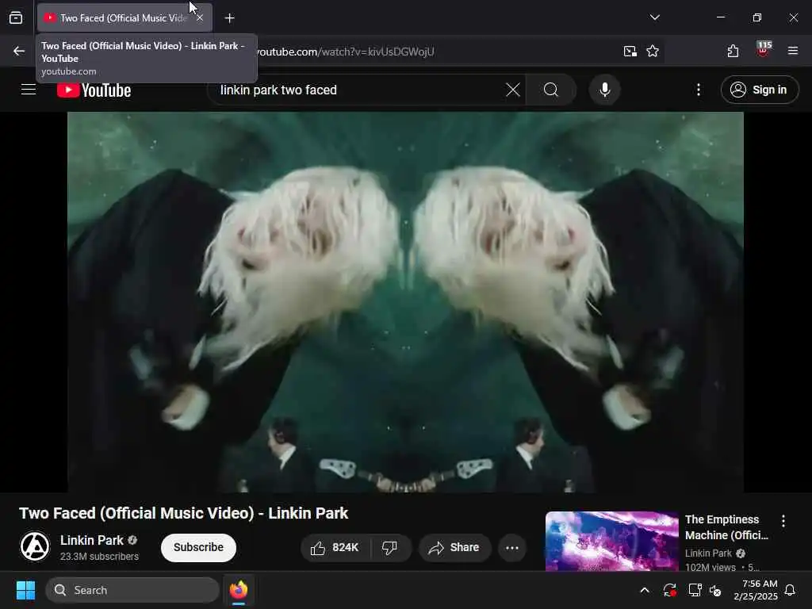812x609 pixels.
Task: Select the 23.3M subscribers text
Action: tap(99, 556)
